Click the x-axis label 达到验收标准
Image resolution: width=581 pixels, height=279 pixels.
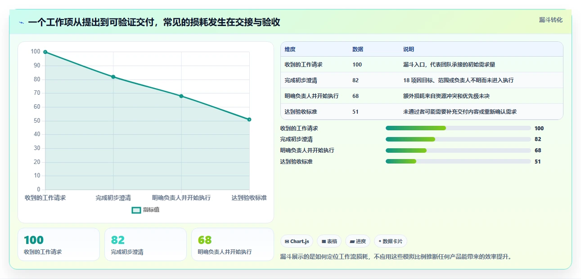249,198
